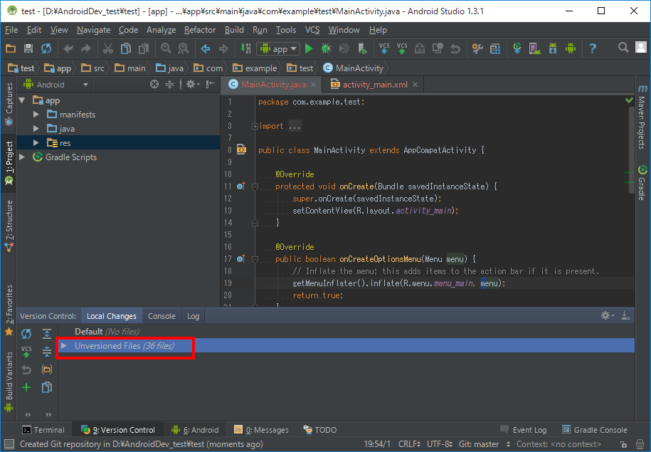Toggle the Captures side panel

point(9,104)
